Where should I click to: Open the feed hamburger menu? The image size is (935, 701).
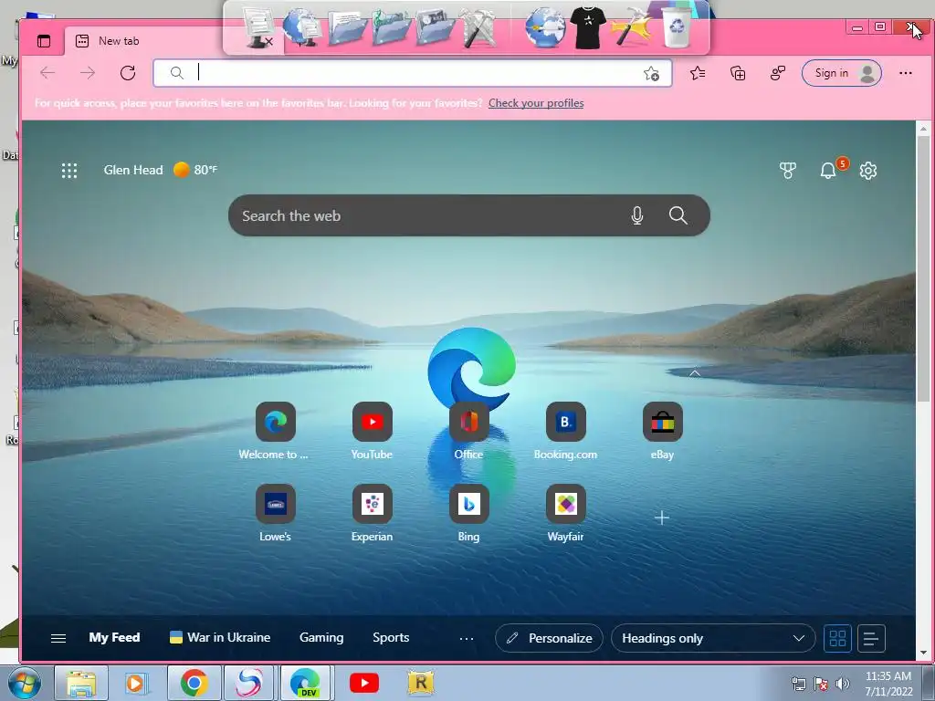58,638
